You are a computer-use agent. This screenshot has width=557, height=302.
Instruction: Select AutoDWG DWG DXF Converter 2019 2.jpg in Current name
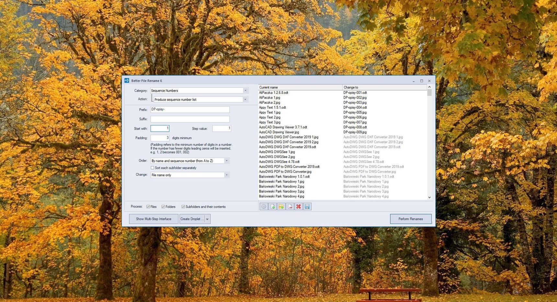[x=289, y=142]
